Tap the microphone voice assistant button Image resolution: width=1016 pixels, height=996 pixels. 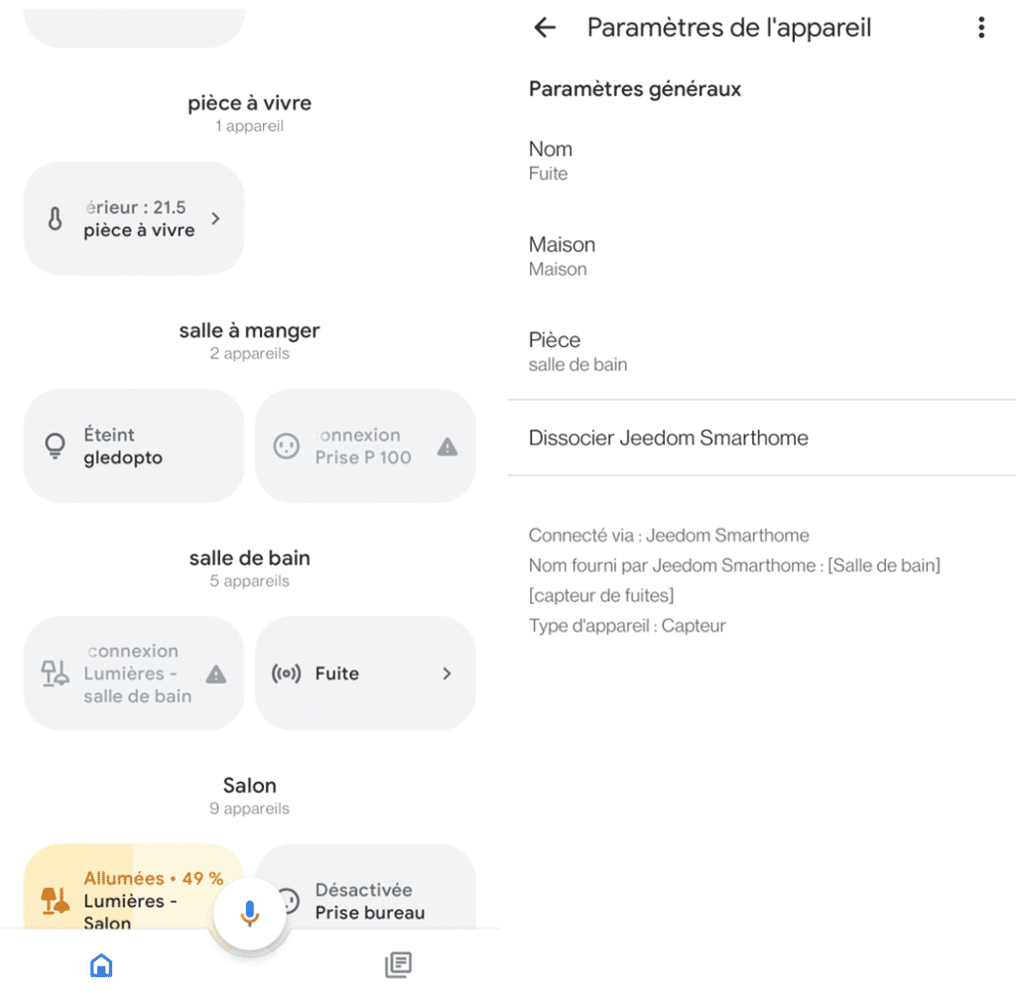coord(249,912)
